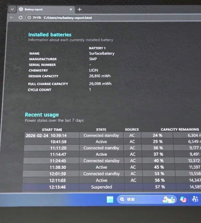Select the 2026-02-24 10:39:14 start time
201x223 pixels.
pos(46,135)
